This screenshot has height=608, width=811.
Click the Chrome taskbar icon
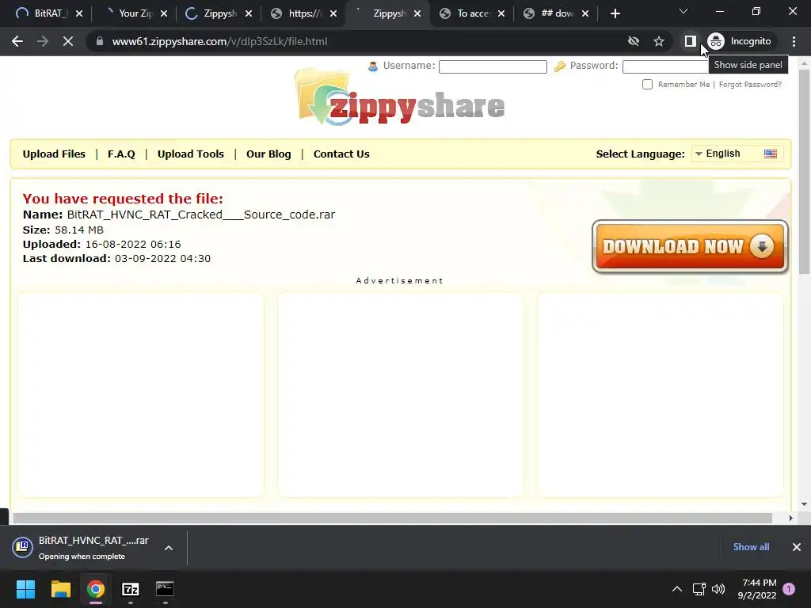click(x=95, y=589)
